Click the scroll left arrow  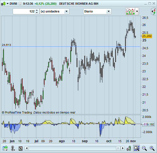(27, 148)
